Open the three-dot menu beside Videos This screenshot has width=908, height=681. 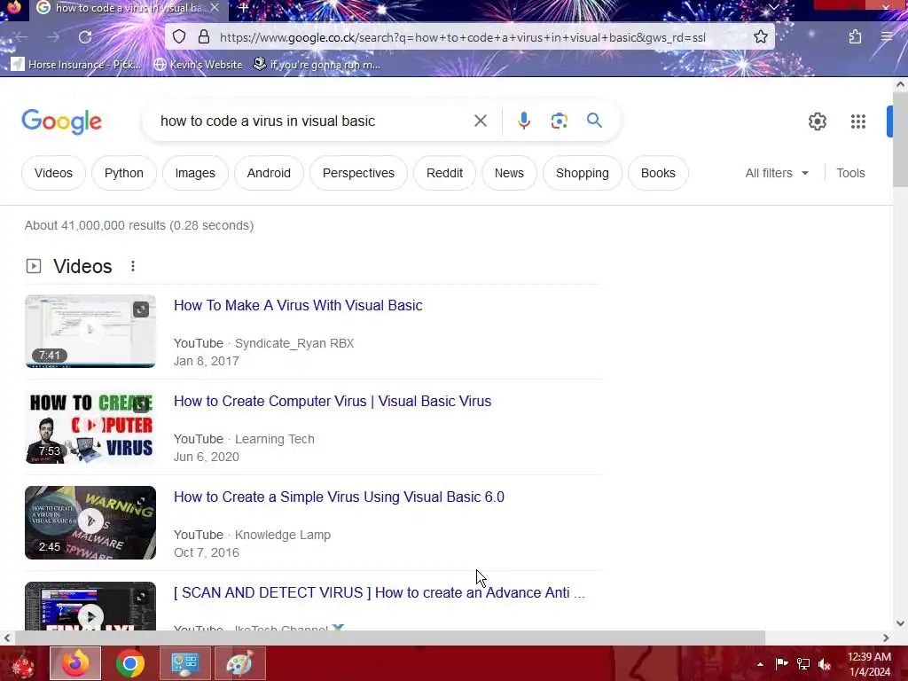click(133, 266)
